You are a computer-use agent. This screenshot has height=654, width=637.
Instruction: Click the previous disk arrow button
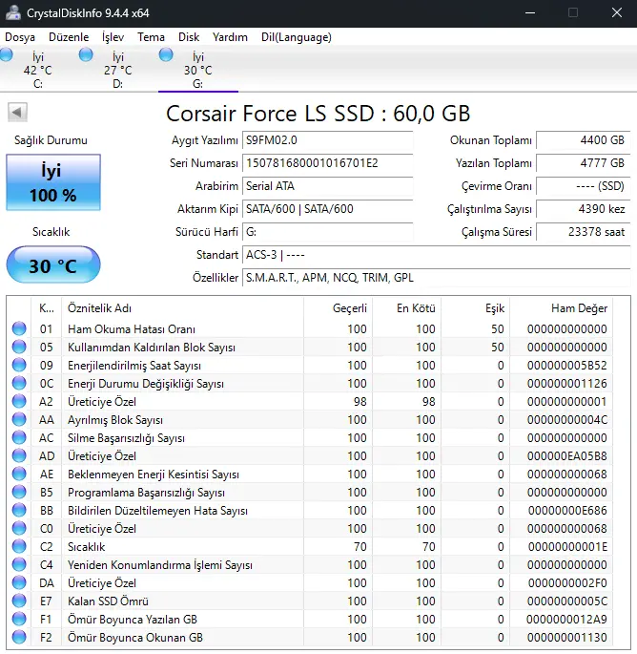[x=17, y=112]
